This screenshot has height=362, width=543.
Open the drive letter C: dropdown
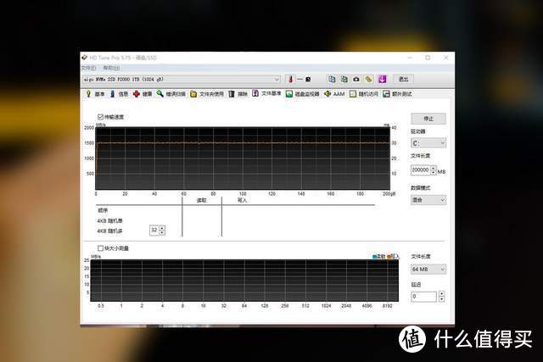click(x=428, y=143)
